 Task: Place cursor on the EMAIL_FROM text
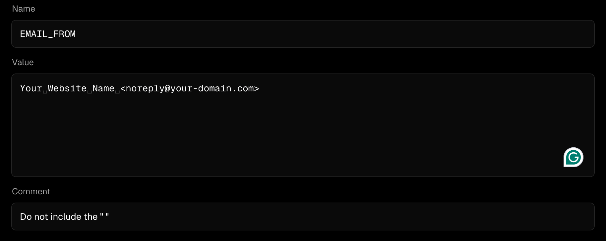(x=48, y=34)
